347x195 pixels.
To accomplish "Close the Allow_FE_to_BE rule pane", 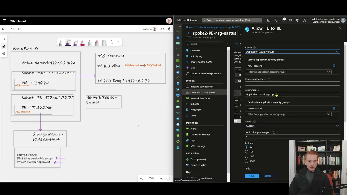I will tap(340, 28).
